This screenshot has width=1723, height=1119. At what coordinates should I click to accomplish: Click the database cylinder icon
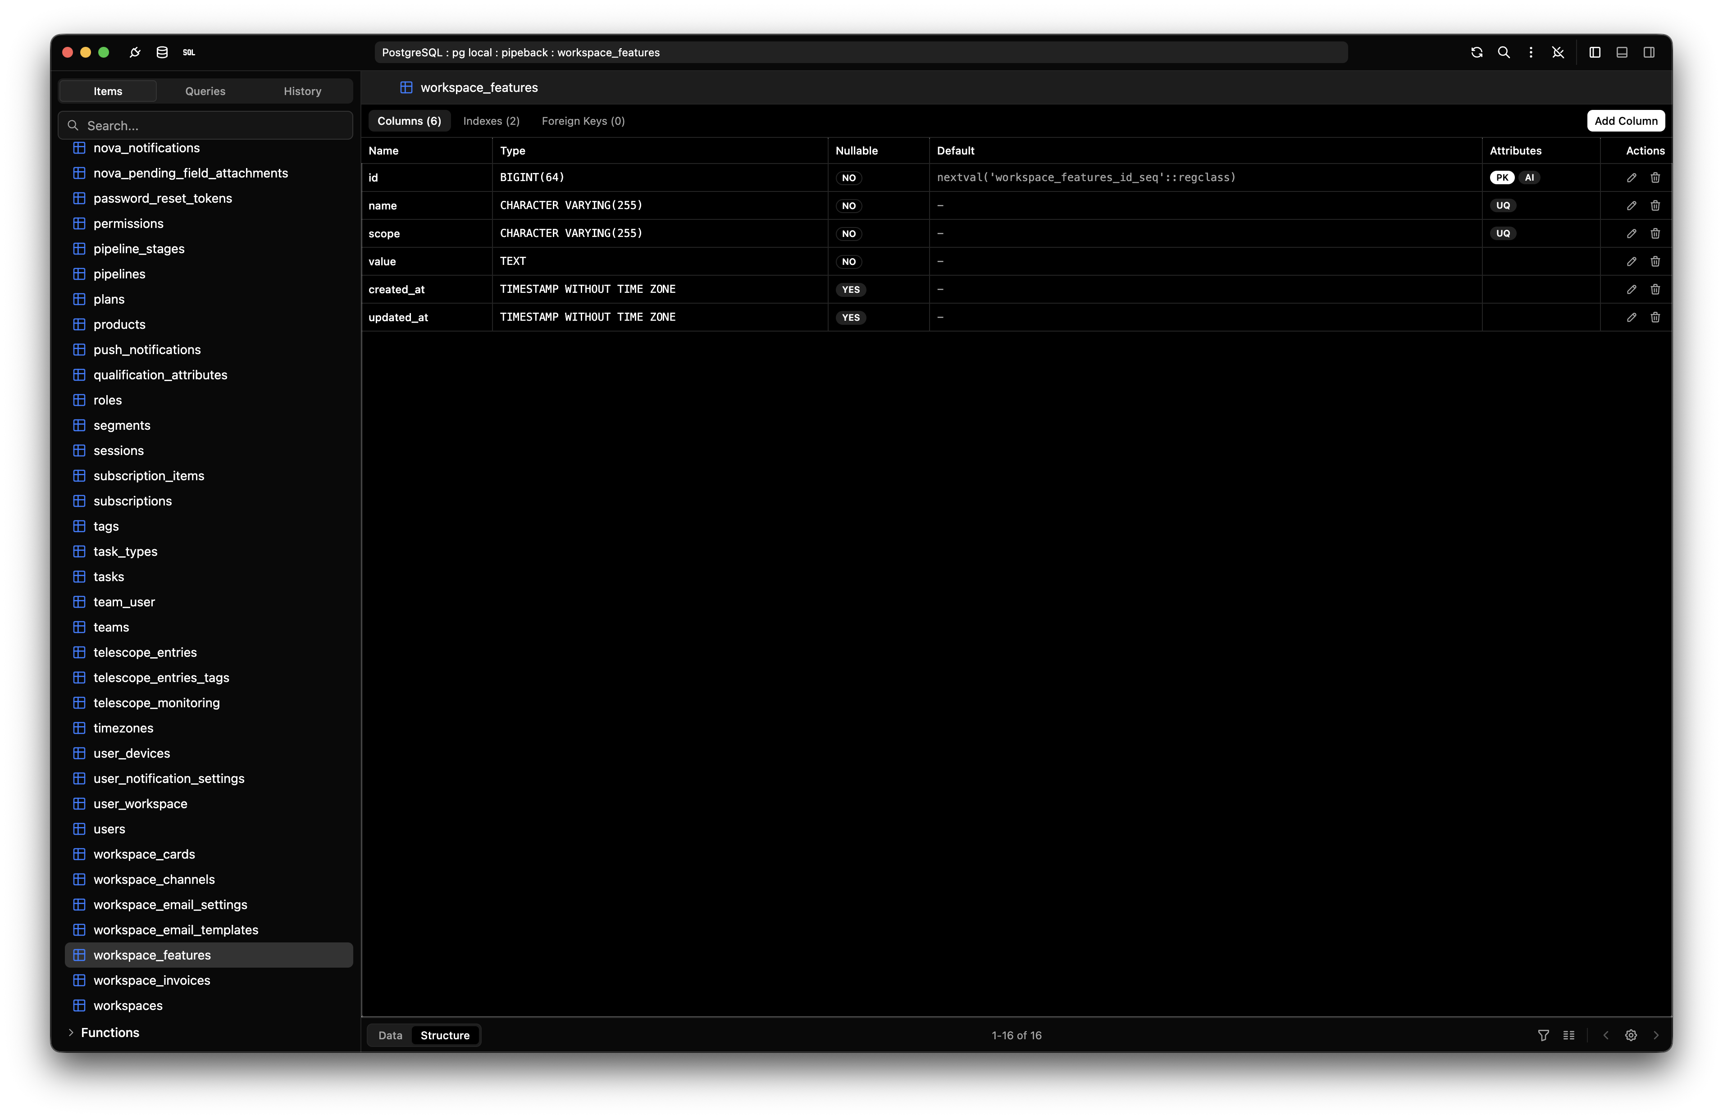coord(162,52)
